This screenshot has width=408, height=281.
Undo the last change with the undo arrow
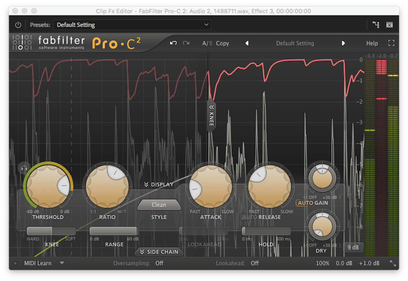click(173, 43)
